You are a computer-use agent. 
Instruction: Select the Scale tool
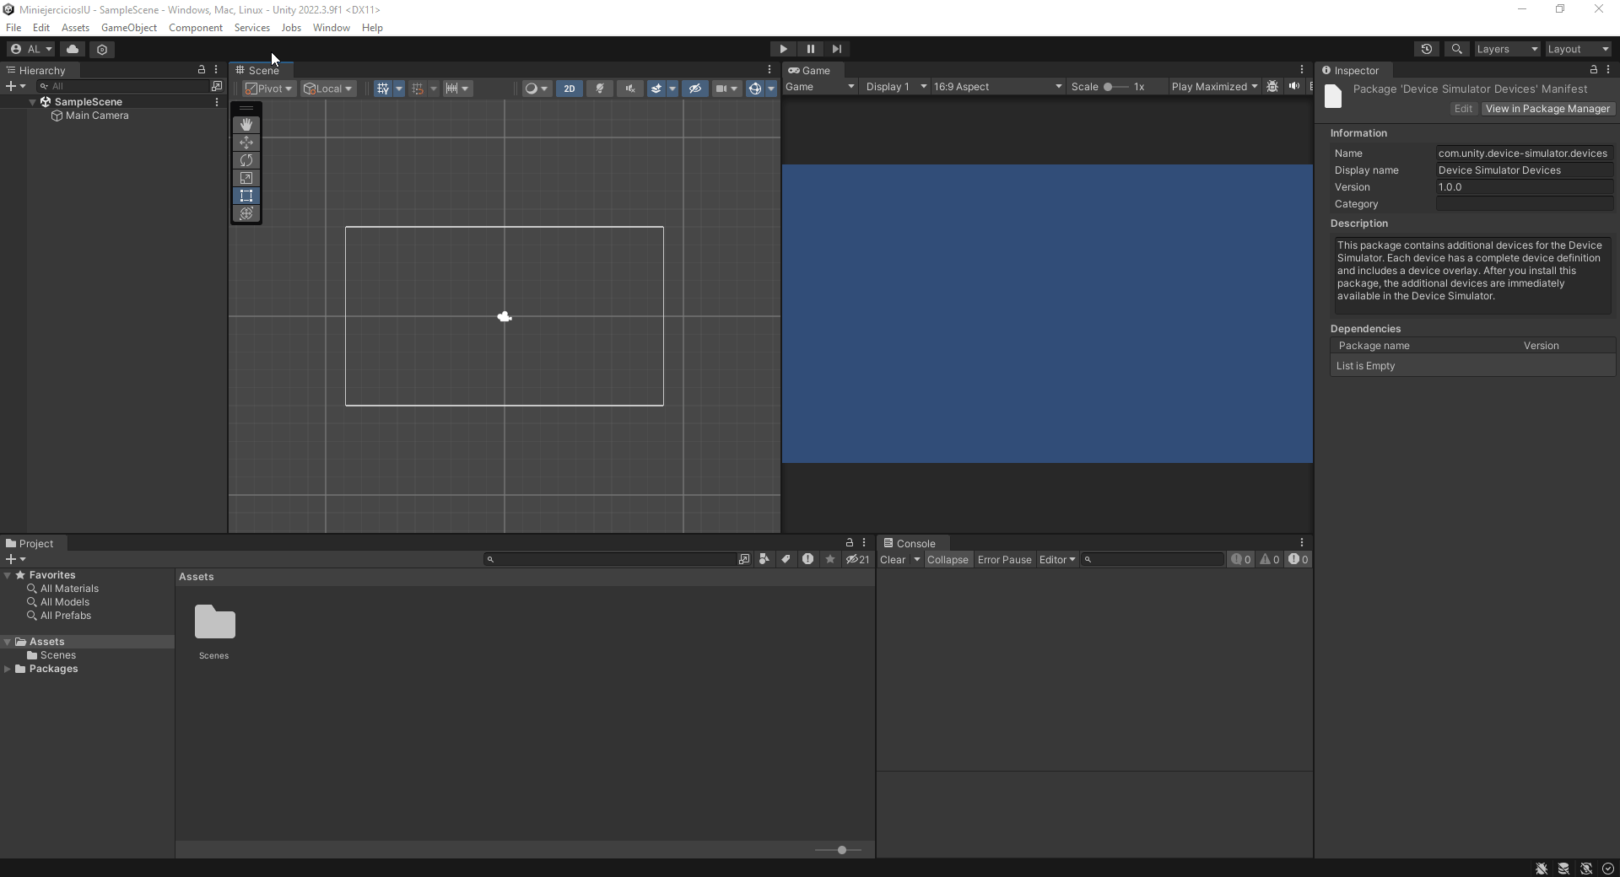pyautogui.click(x=246, y=178)
